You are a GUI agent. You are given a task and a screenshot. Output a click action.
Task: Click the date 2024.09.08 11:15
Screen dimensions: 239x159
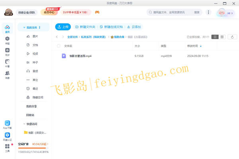(x=198, y=56)
